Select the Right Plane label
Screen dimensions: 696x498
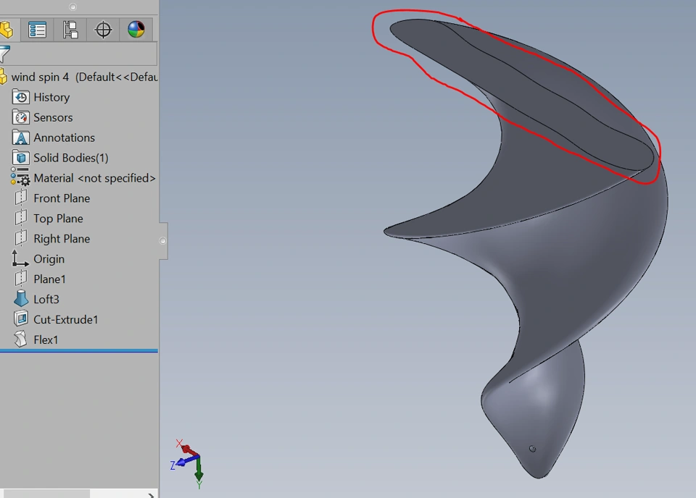click(62, 239)
